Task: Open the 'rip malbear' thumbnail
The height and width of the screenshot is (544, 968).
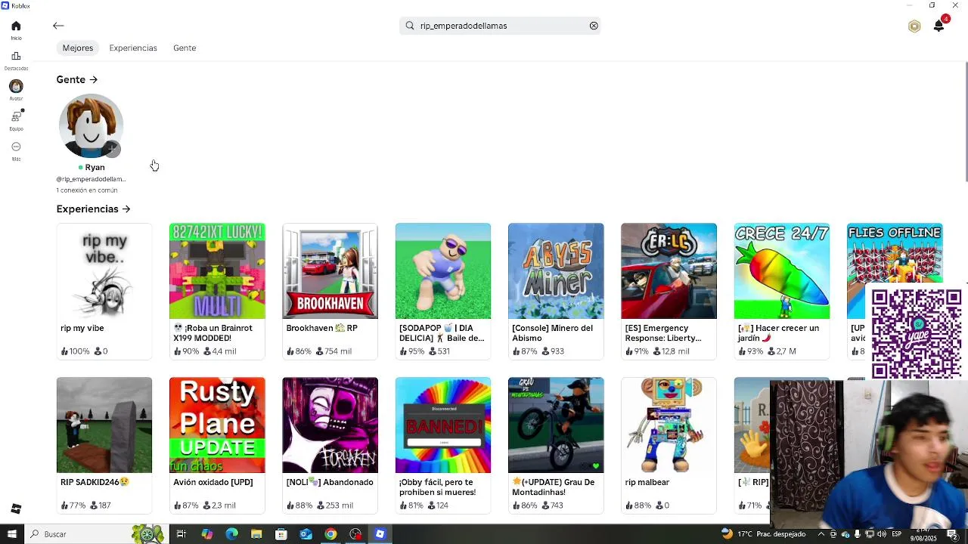Action: point(669,425)
